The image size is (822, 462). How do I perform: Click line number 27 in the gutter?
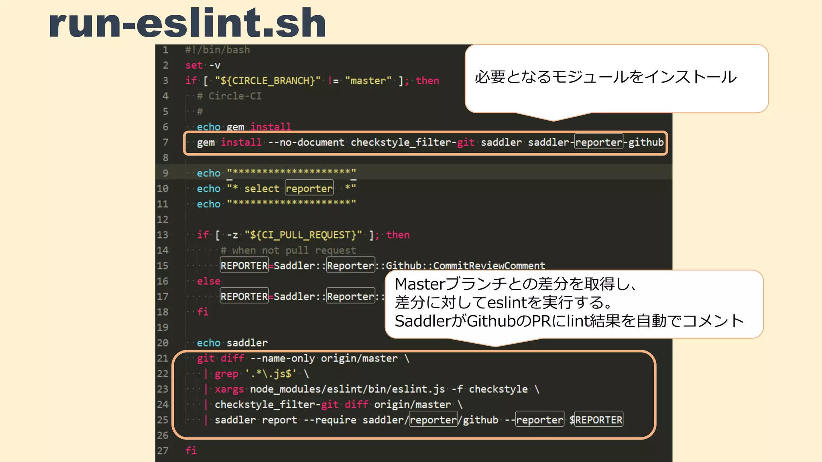(x=163, y=451)
